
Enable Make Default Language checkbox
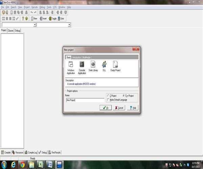(x=108, y=100)
